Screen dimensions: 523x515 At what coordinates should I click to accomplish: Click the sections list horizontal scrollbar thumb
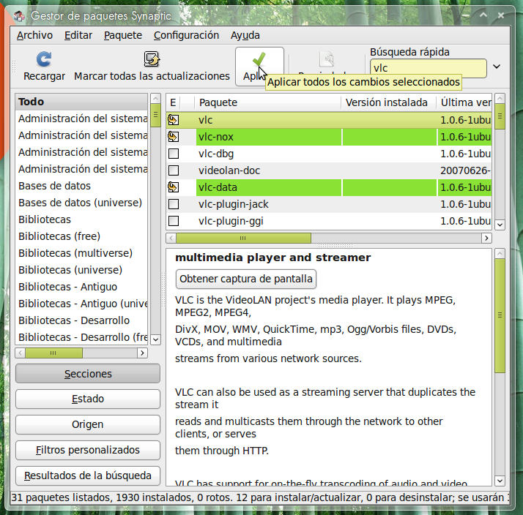tap(53, 353)
